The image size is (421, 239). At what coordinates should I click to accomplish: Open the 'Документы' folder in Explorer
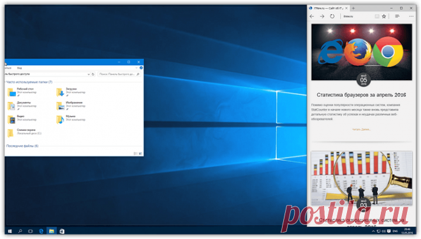tap(22, 105)
